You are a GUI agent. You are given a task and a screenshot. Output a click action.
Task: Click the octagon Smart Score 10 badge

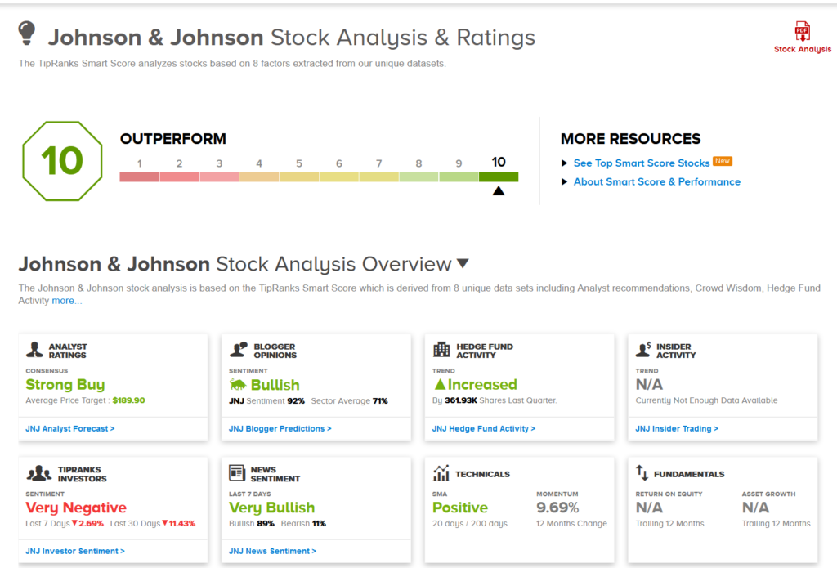click(62, 161)
